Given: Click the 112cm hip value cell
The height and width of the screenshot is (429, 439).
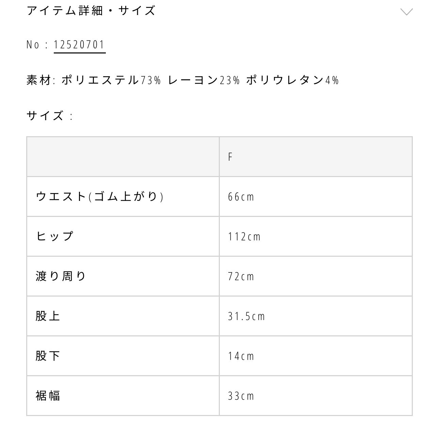Looking at the screenshot, I should [x=244, y=237].
